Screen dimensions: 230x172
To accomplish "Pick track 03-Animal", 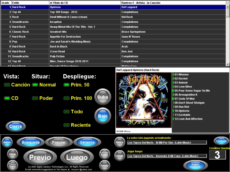I will point(181,83).
